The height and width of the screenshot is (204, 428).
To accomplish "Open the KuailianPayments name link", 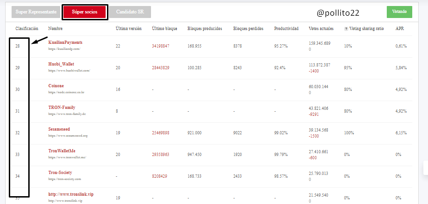I will [65, 42].
